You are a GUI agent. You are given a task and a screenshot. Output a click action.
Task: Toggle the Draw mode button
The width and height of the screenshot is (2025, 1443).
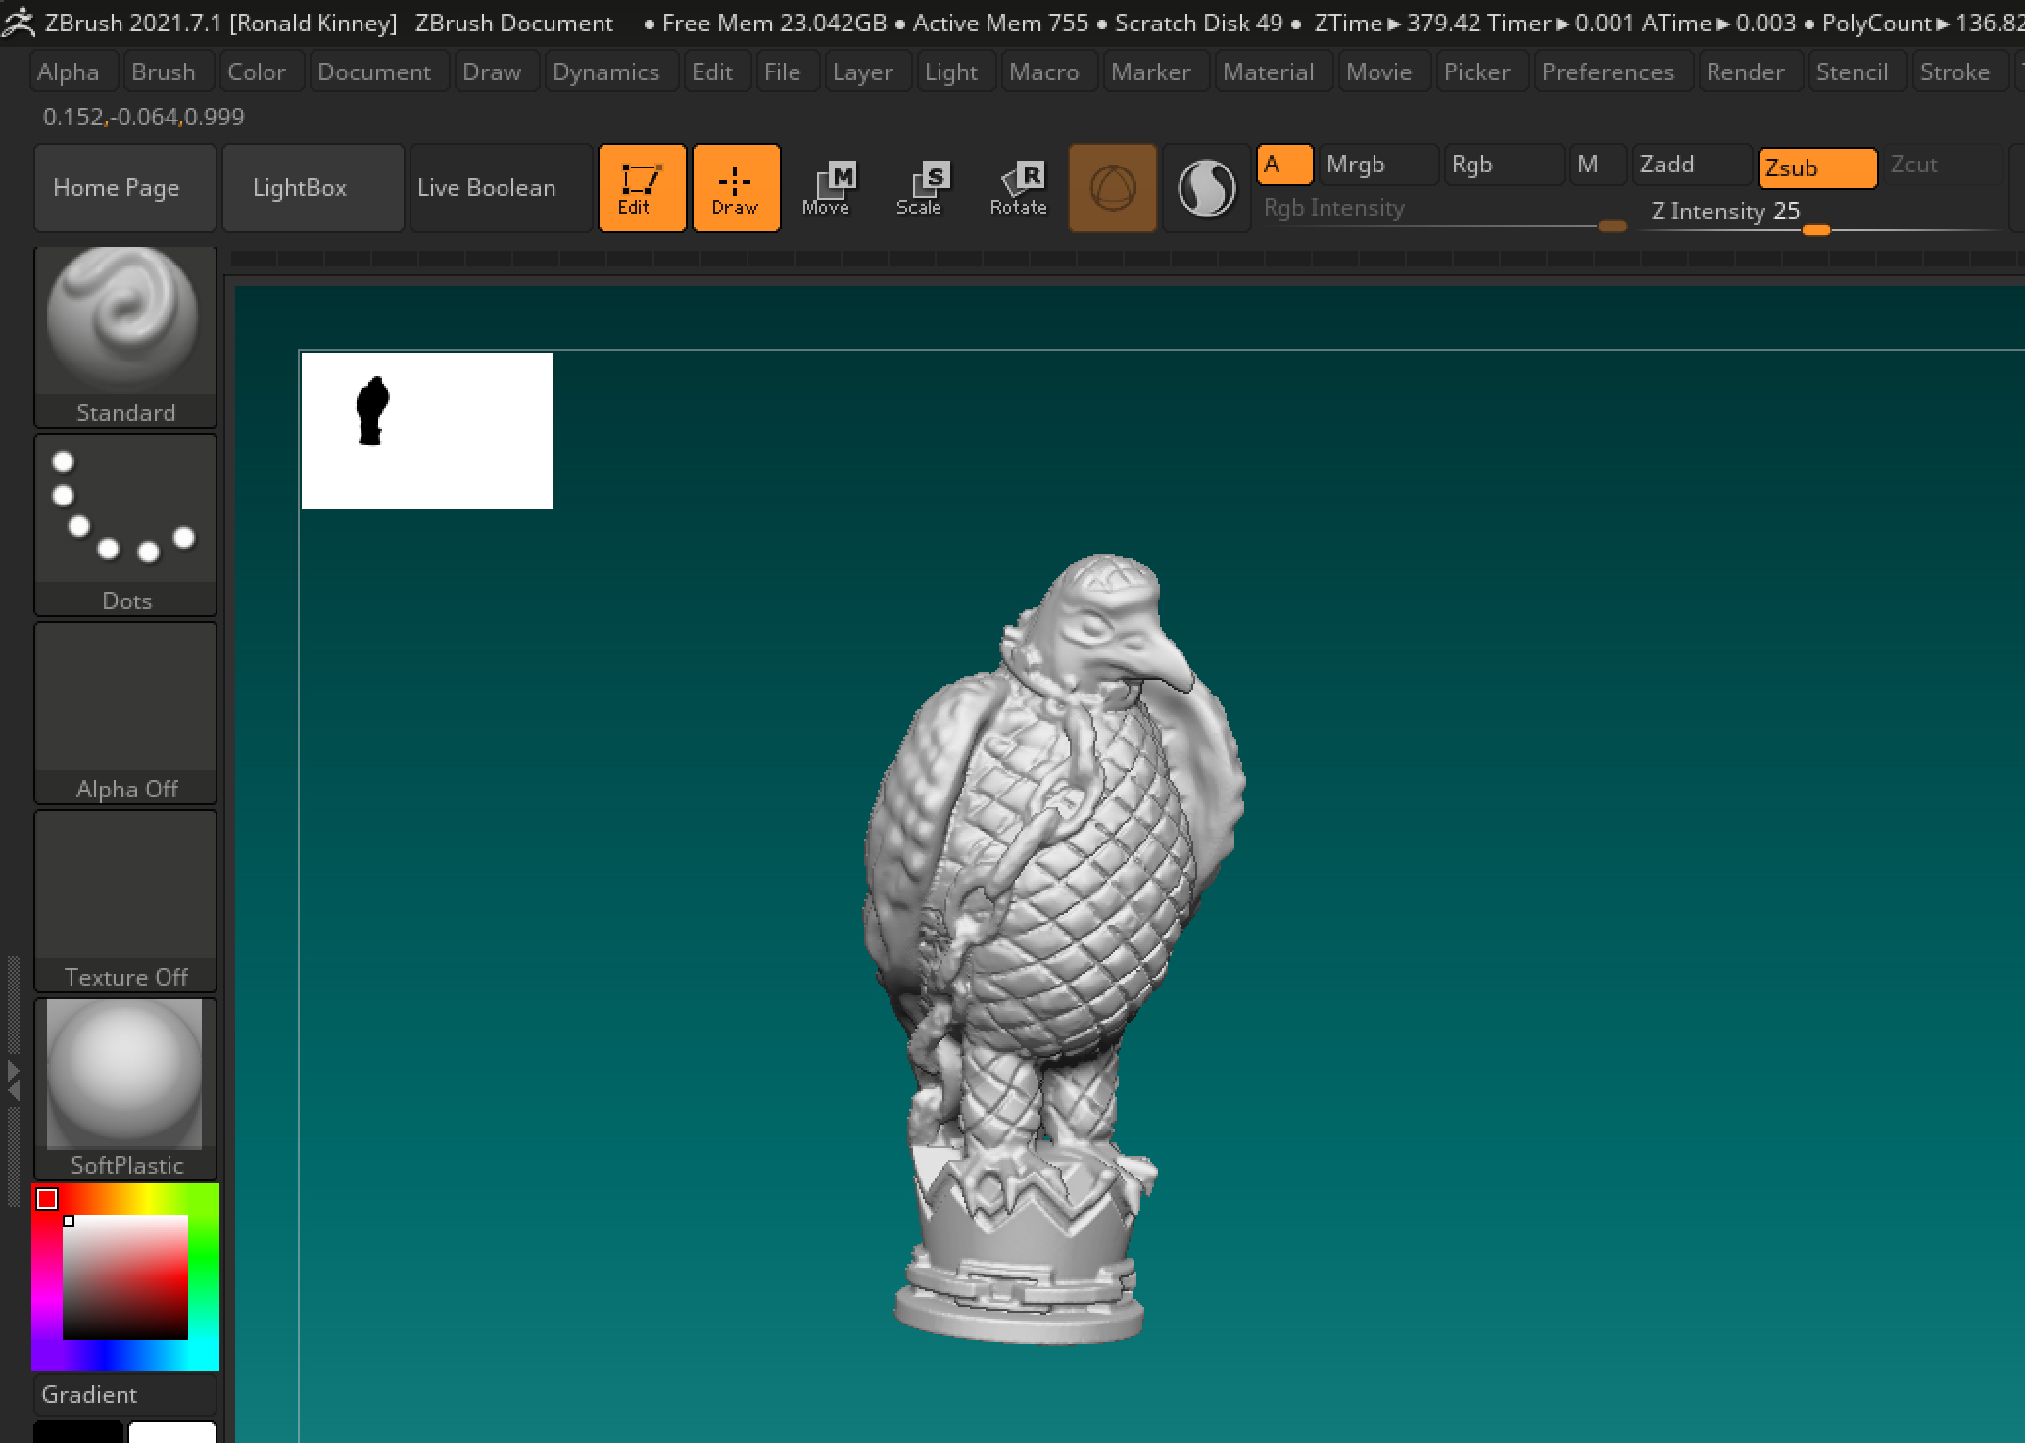pos(736,188)
